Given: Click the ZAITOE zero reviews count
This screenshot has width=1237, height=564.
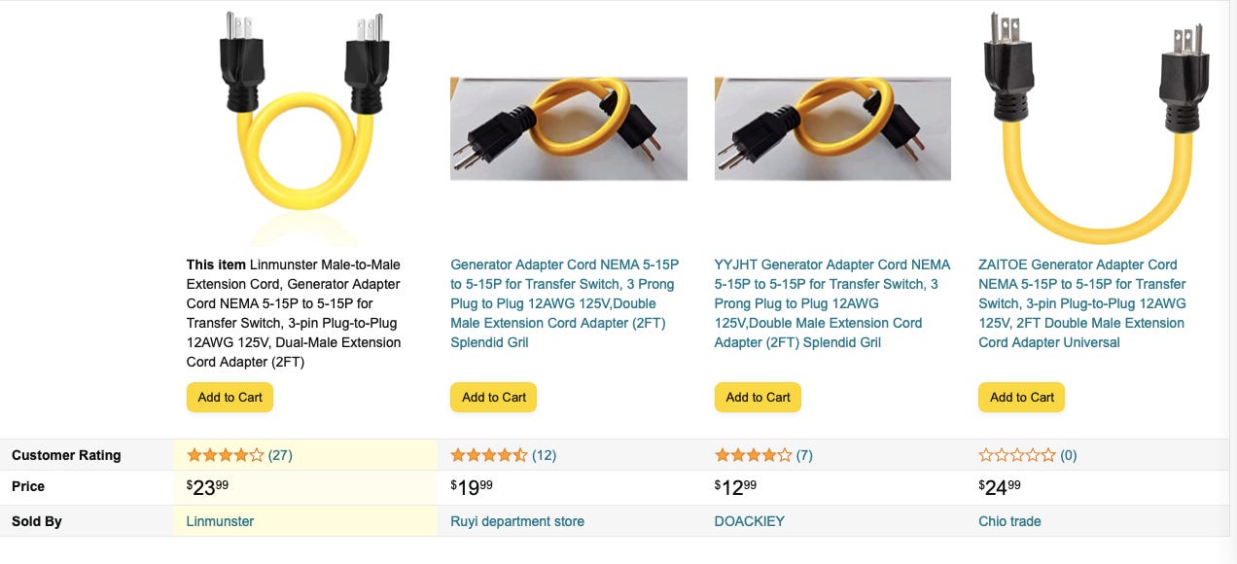Looking at the screenshot, I should tap(1063, 454).
